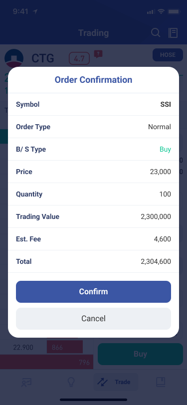The height and width of the screenshot is (405, 187).
Task: Select the 22.900 price row
Action: (x=23, y=348)
